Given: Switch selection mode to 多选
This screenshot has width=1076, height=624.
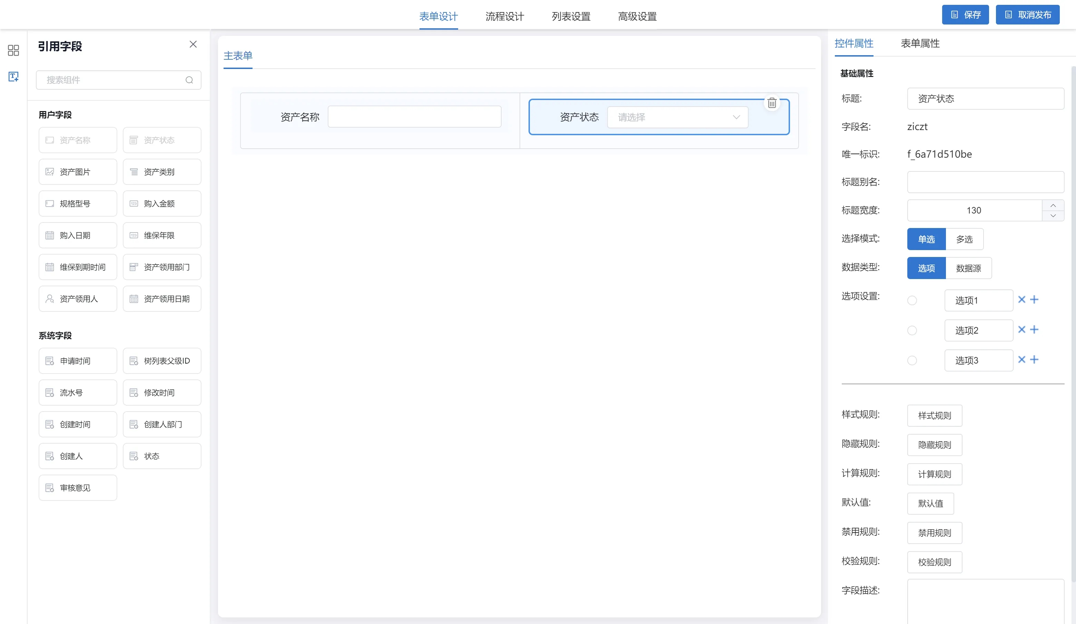Looking at the screenshot, I should (964, 239).
